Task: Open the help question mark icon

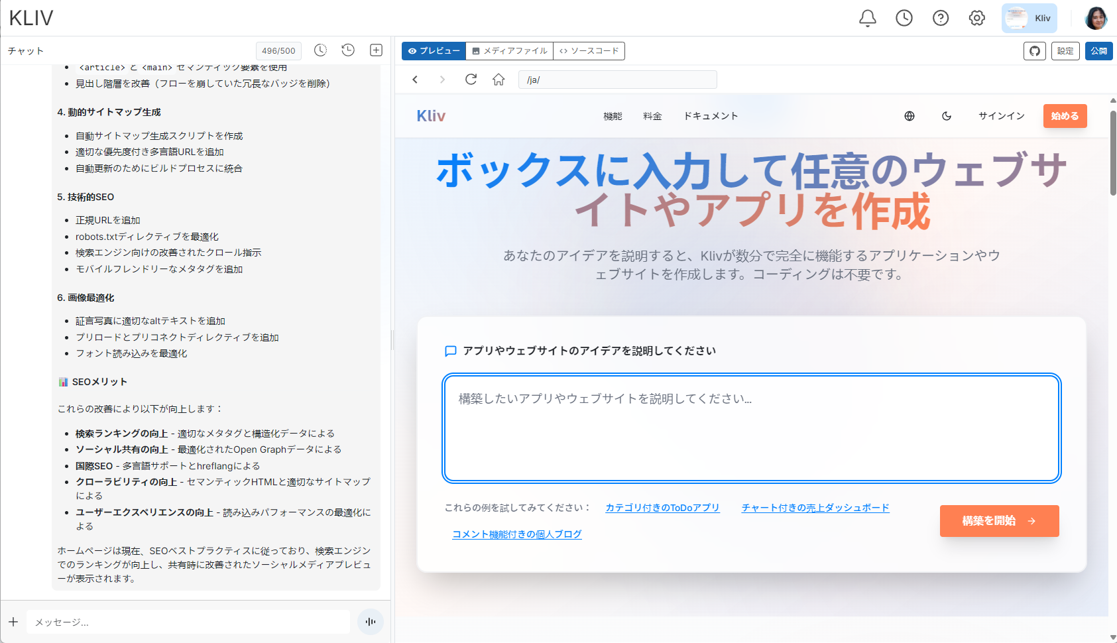Action: coord(941,19)
